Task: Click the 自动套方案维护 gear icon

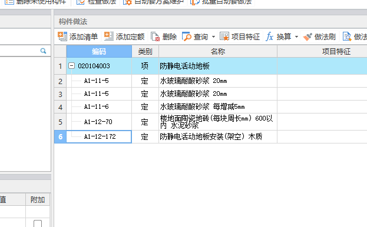Action: point(128,2)
